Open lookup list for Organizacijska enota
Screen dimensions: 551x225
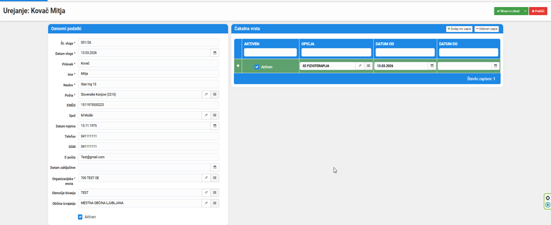215,178
